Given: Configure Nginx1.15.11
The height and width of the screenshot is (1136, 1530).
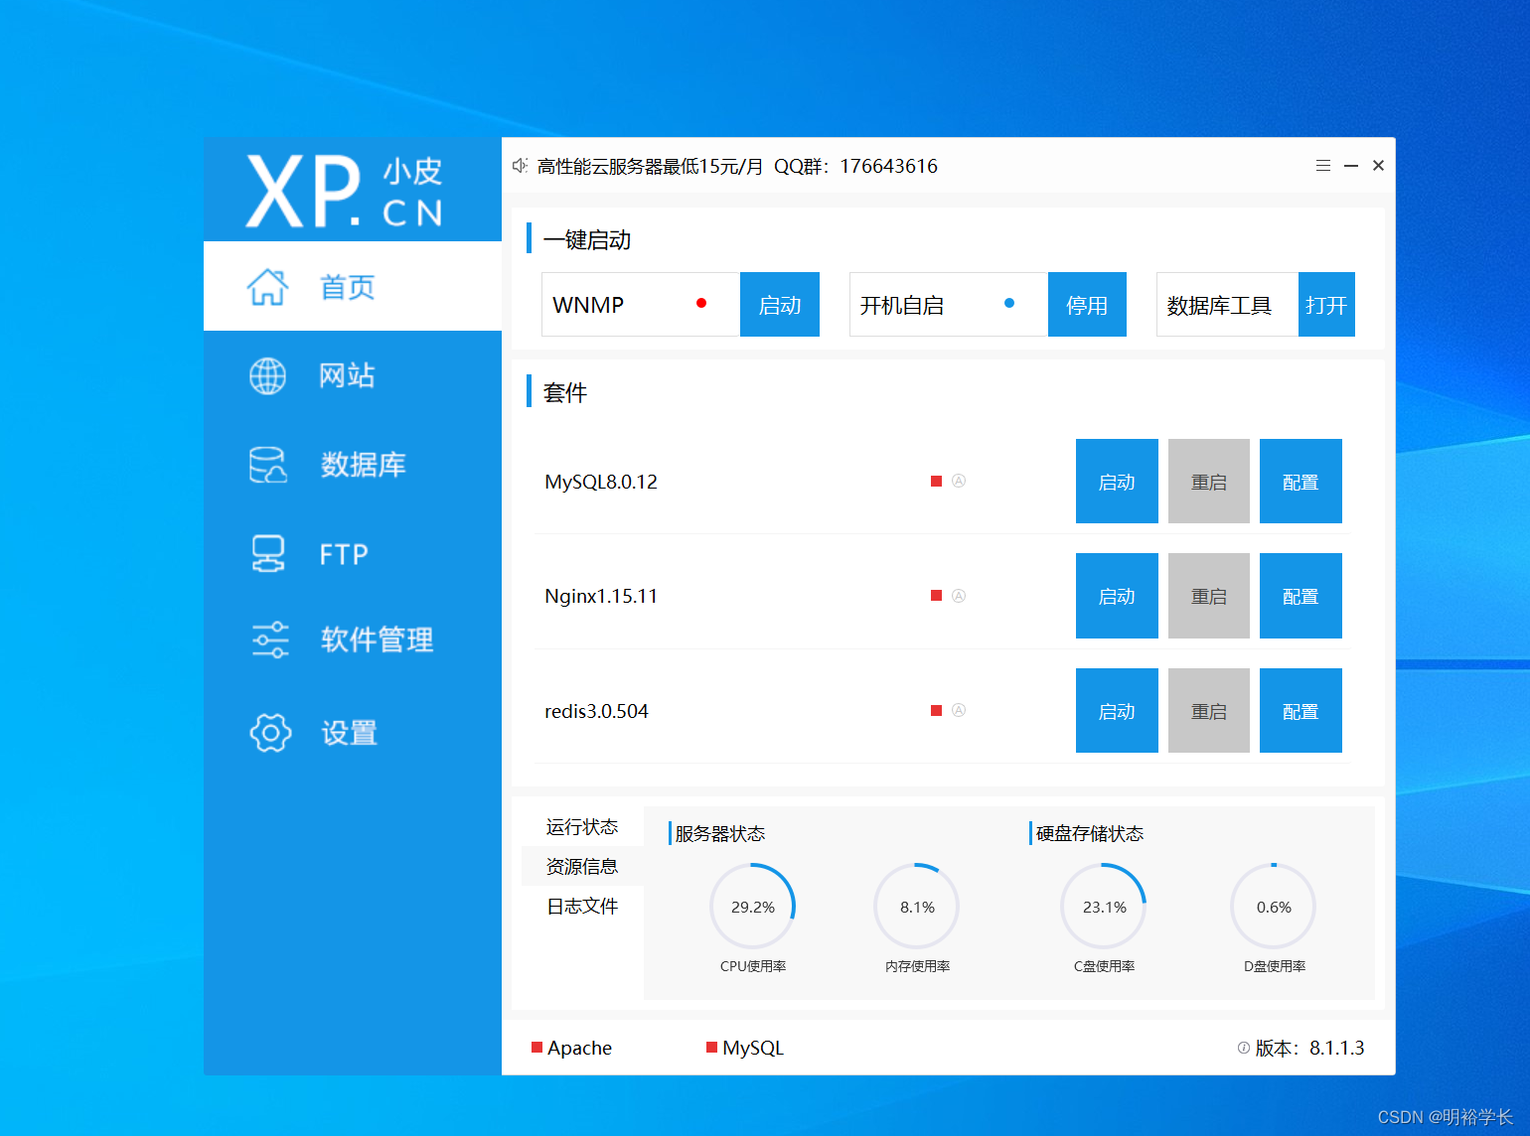Looking at the screenshot, I should [1300, 596].
